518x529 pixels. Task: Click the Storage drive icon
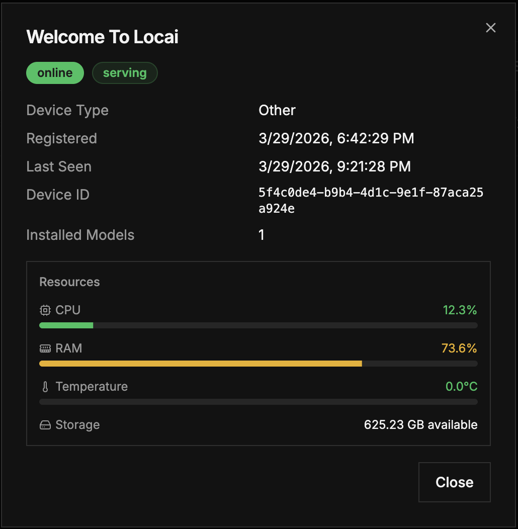click(x=45, y=424)
